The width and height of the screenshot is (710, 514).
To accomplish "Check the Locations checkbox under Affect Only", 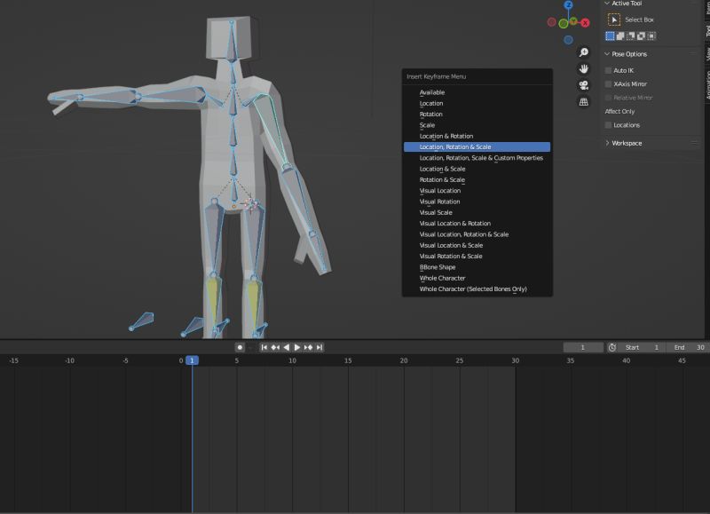I will (x=608, y=124).
